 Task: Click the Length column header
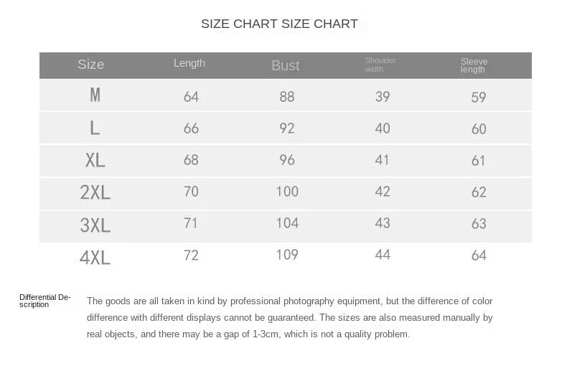pyautogui.click(x=189, y=63)
